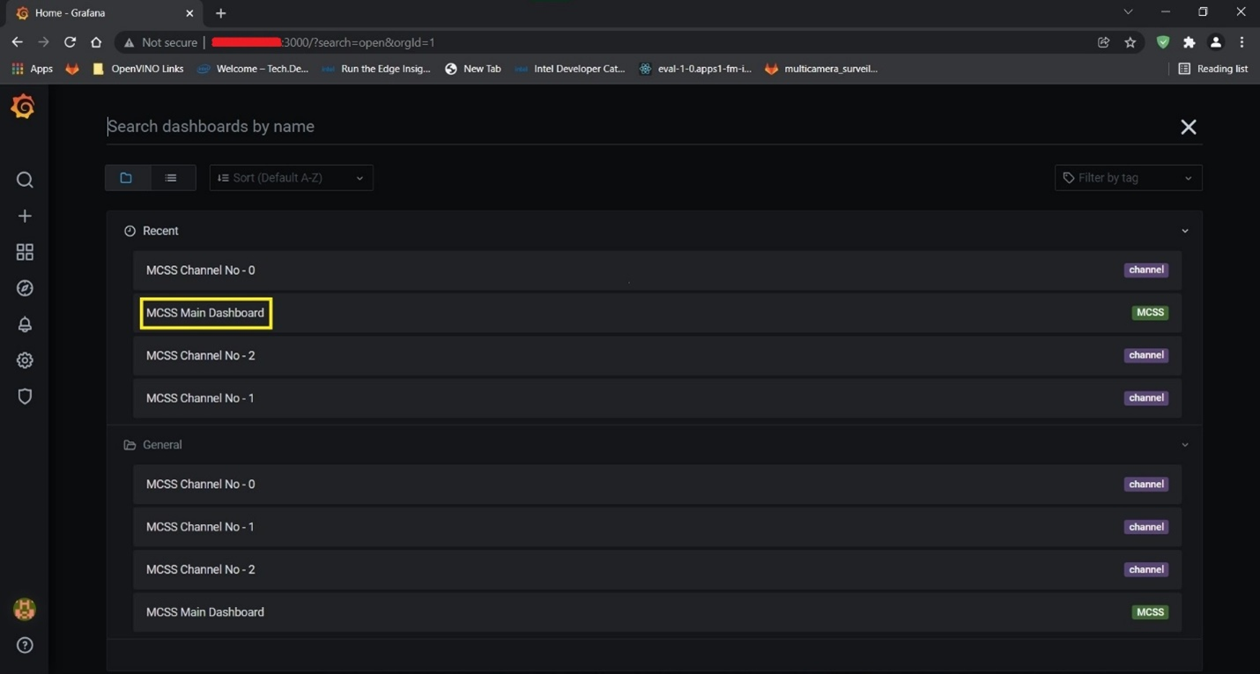Open the Server Admin shield icon
Screen dimensions: 1260x674
[x=25, y=396]
